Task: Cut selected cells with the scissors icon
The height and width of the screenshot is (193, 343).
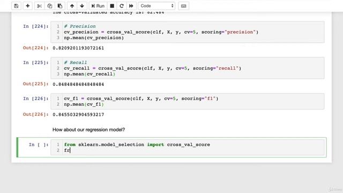Action: pos(39,6)
